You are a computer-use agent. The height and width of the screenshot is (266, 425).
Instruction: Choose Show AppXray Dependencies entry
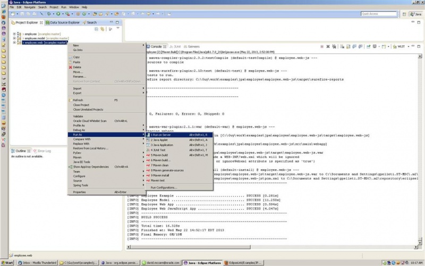point(107,167)
